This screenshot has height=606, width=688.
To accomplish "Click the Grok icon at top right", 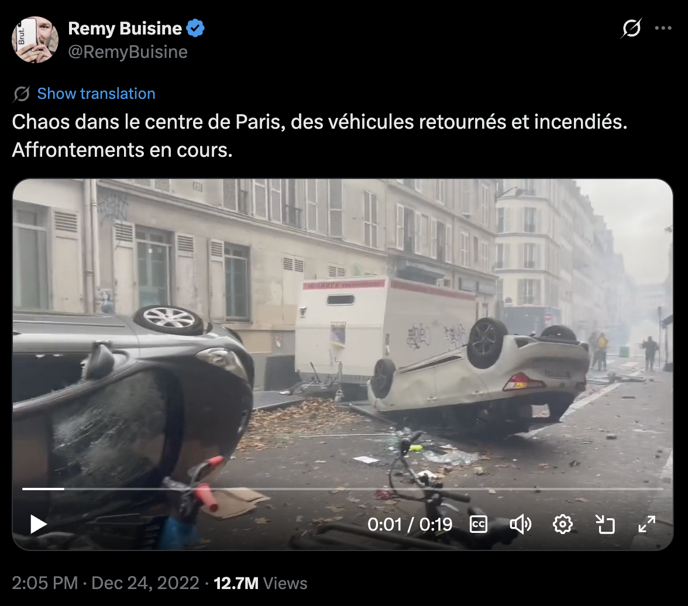I will coord(631,28).
